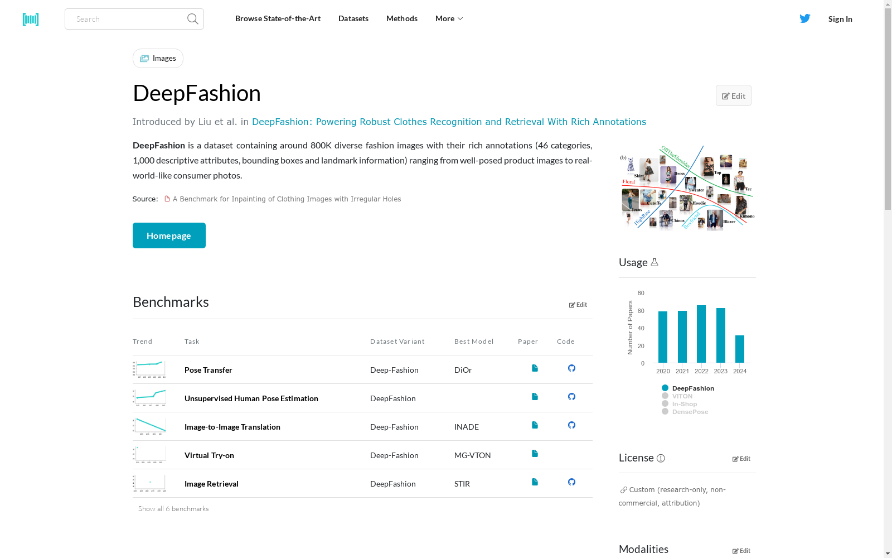
Task: Click the Papers with Code logo
Action: click(x=31, y=20)
